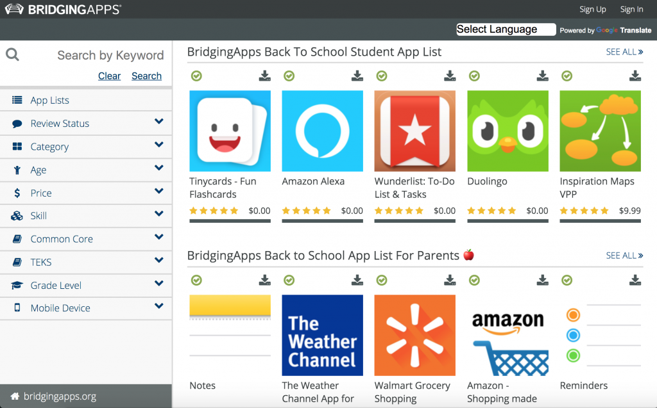Open the Walmart Grocery Shopping thumbnail
This screenshot has height=408, width=657.
pos(415,335)
